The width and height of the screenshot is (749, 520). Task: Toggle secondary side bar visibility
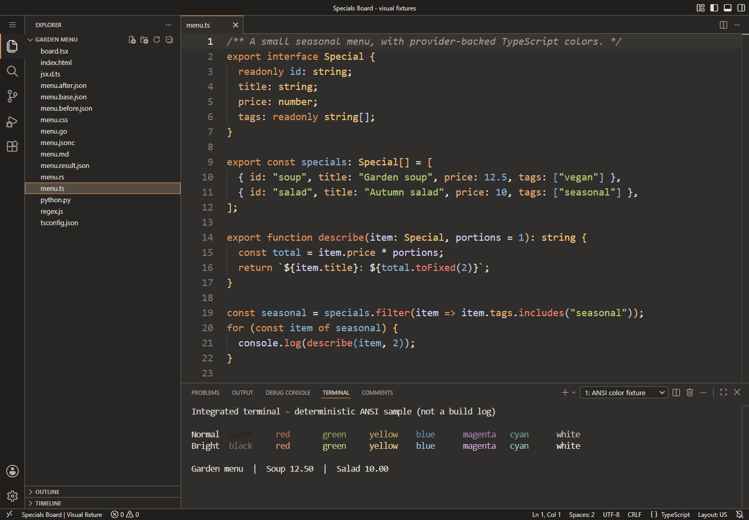[741, 8]
